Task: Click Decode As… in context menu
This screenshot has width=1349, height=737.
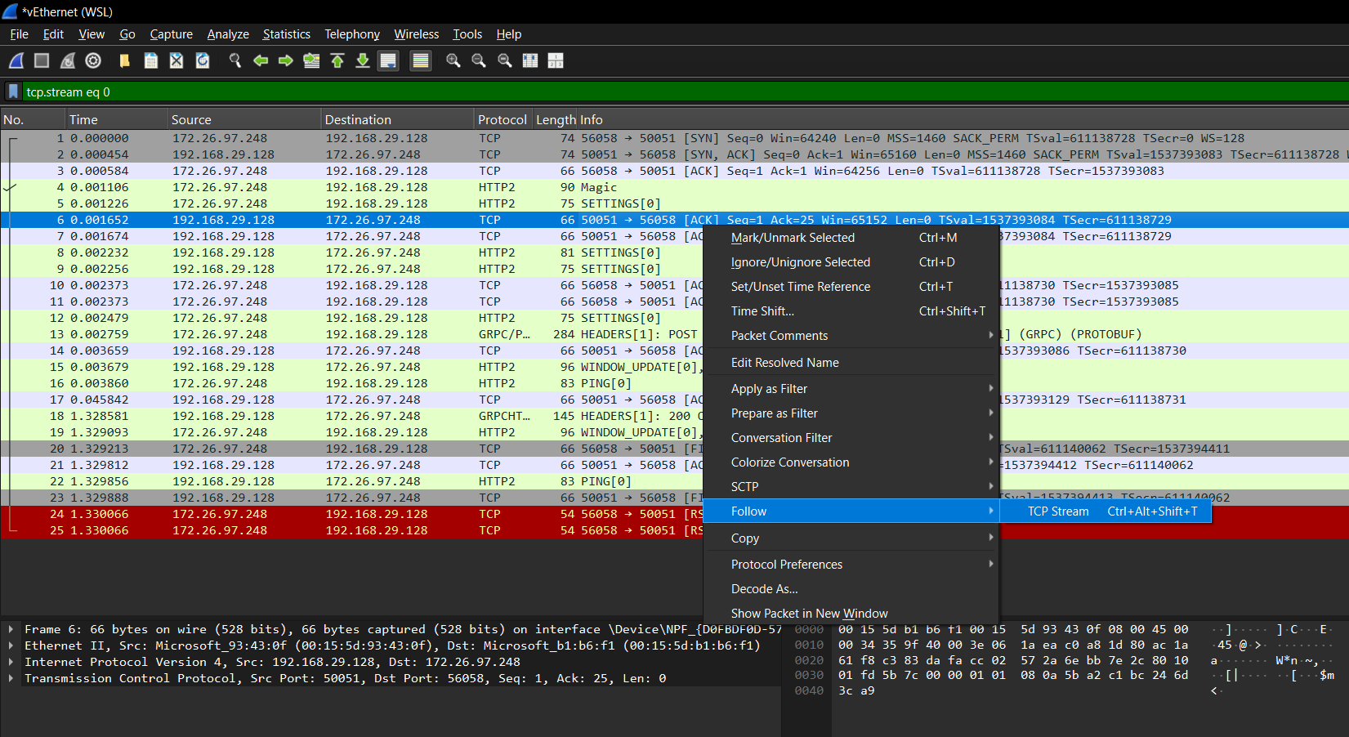Action: [764, 589]
